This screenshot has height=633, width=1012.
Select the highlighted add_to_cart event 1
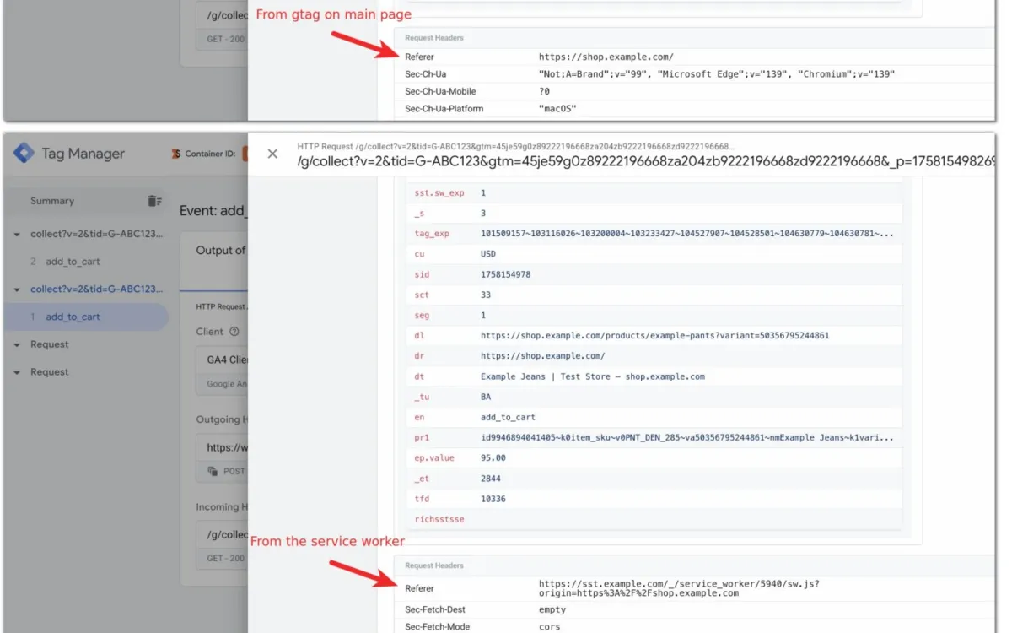click(73, 316)
